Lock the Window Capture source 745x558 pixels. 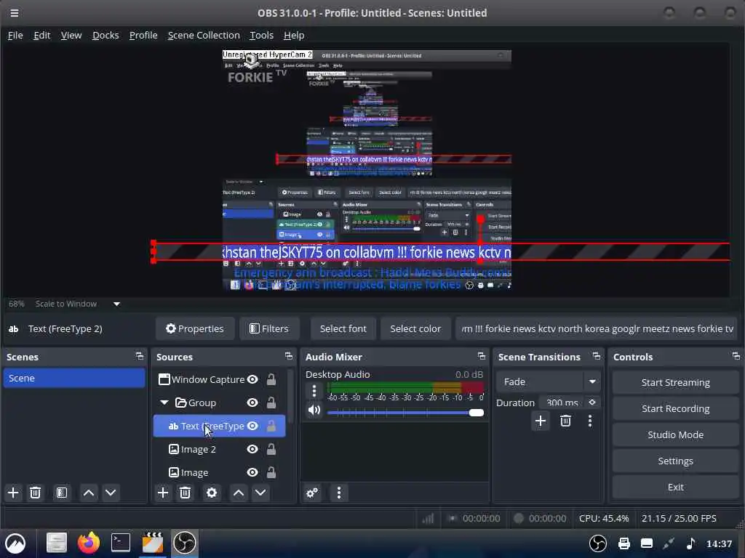[x=271, y=379]
